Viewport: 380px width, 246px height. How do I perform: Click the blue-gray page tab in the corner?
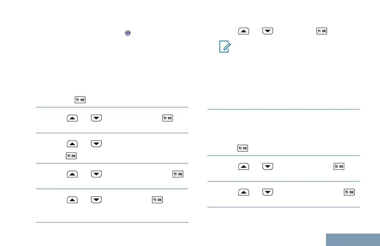(x=353, y=239)
